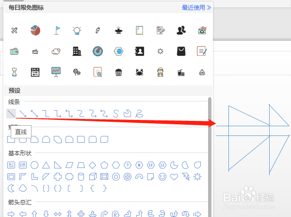Select the crescent moon shape
Screen dimensions: 291x217
point(11,188)
